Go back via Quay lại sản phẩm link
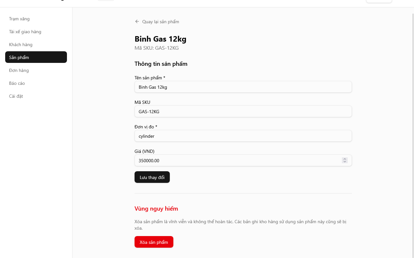Image resolution: width=414 pixels, height=258 pixels. pos(160,22)
